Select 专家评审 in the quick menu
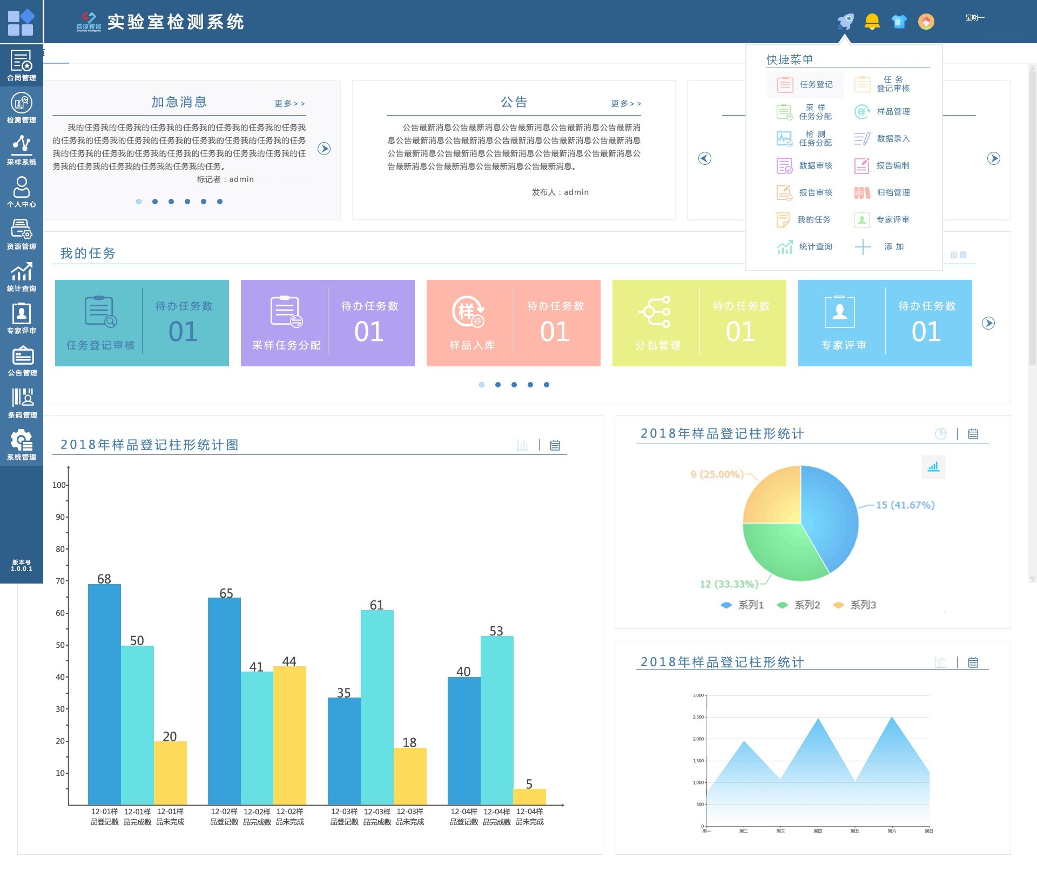This screenshot has width=1037, height=871. tap(882, 219)
